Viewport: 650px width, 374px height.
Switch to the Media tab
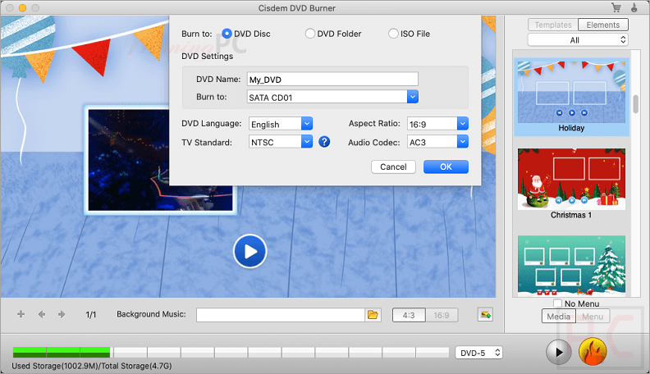558,316
